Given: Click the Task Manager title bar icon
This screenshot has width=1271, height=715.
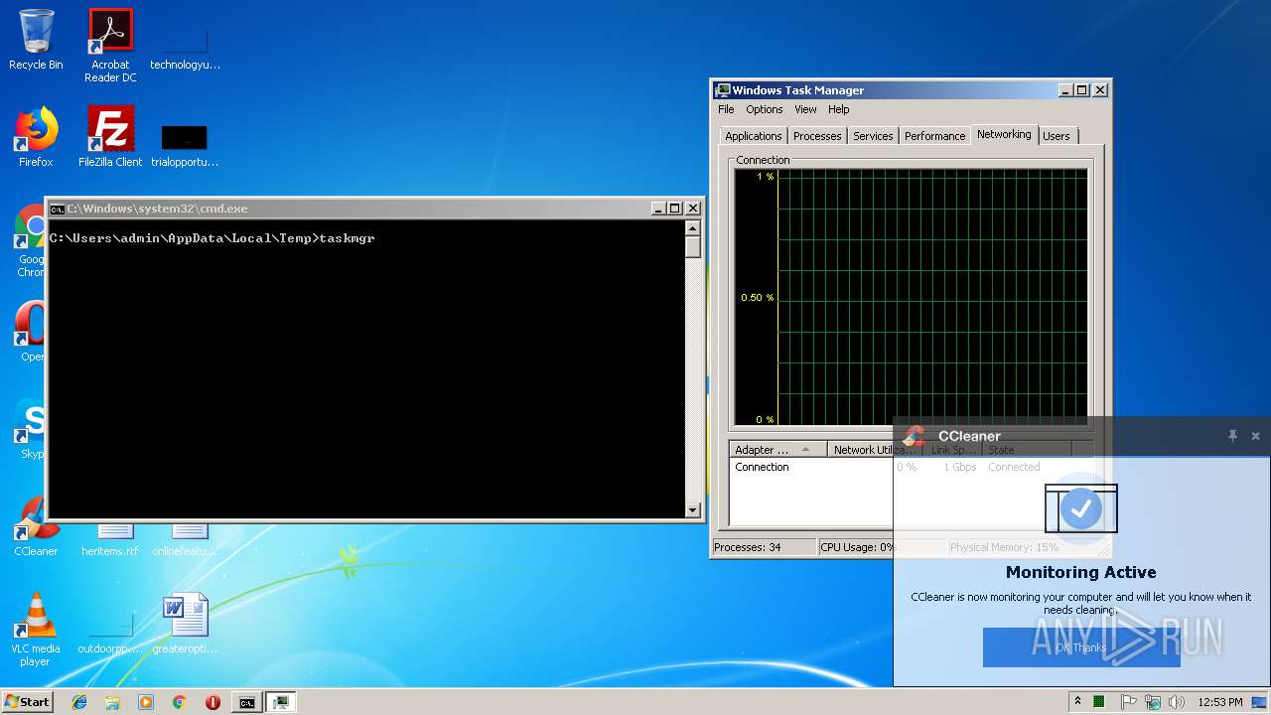Looking at the screenshot, I should coord(723,90).
